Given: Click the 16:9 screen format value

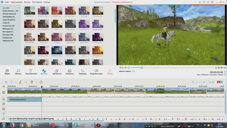Looking at the screenshot, I should point(133,71).
